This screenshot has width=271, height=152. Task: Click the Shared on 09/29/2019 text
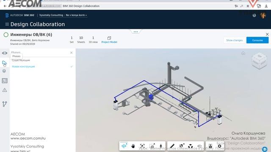[22, 44]
